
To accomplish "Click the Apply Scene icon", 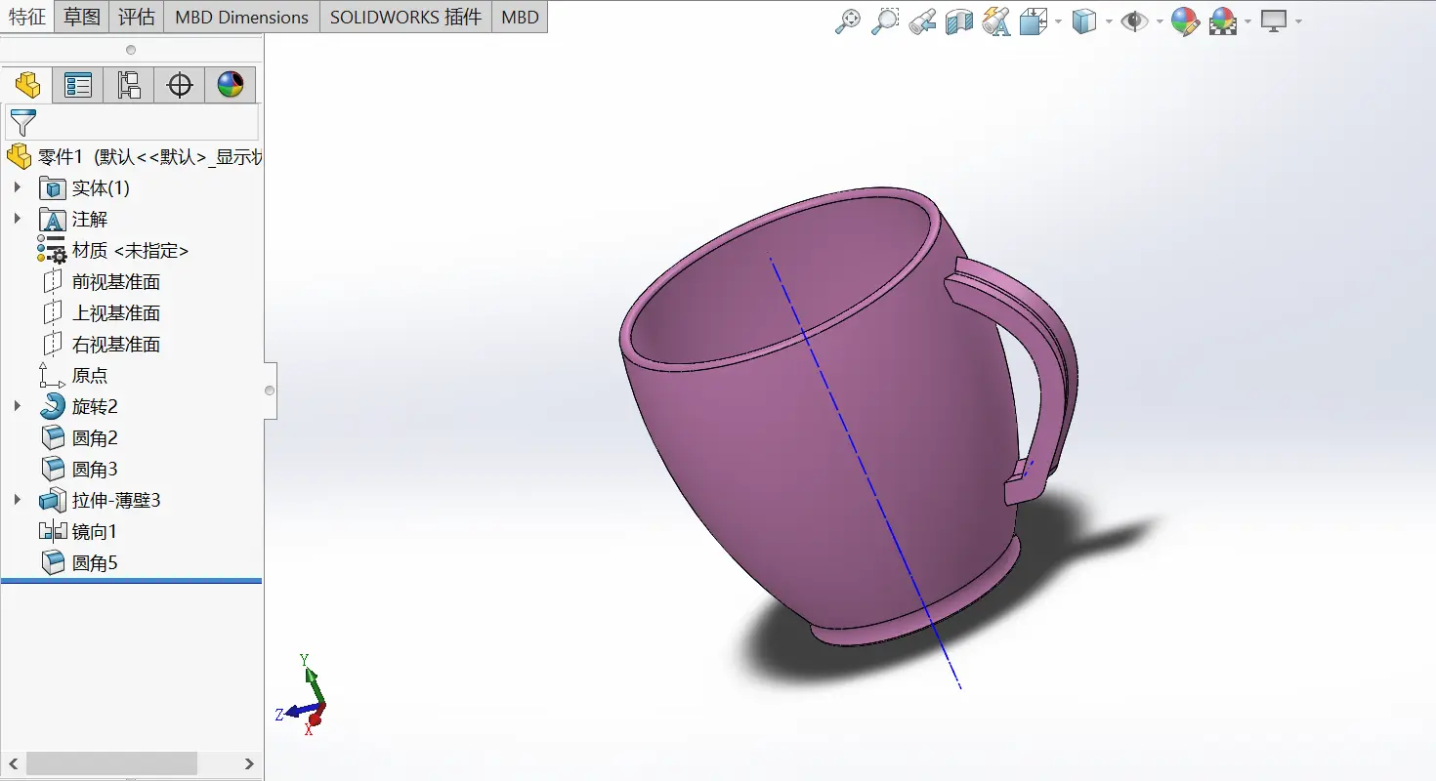I will coord(1222,21).
